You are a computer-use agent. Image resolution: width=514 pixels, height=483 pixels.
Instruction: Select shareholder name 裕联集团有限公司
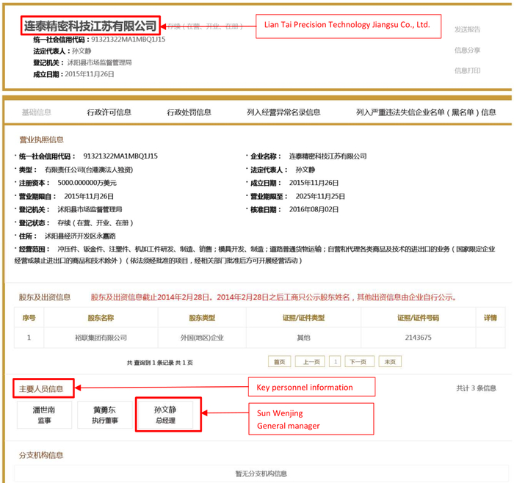click(101, 338)
